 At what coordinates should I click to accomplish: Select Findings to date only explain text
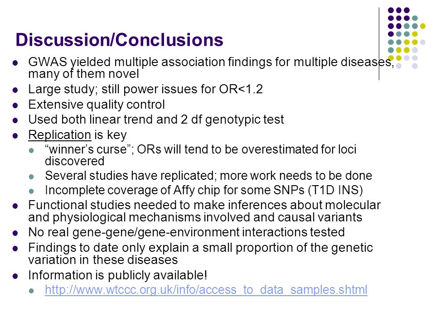[201, 254]
